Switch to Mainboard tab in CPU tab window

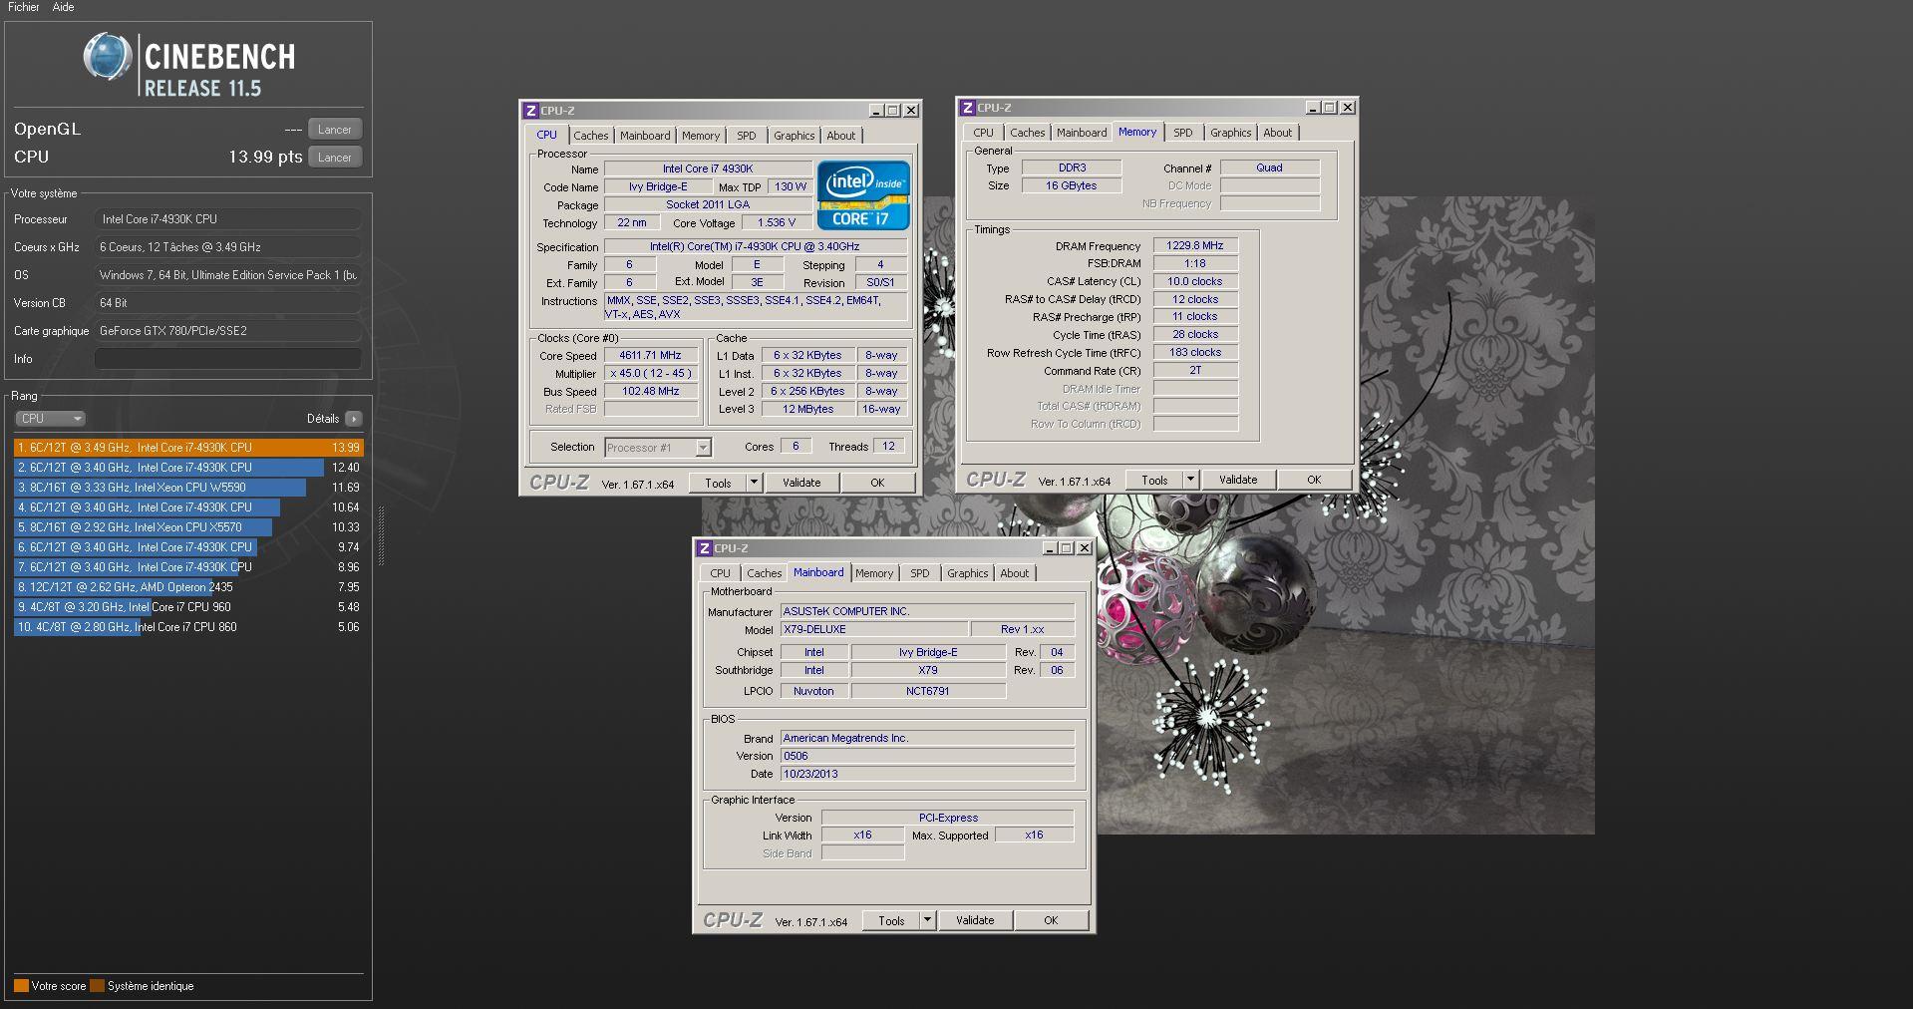tap(645, 136)
